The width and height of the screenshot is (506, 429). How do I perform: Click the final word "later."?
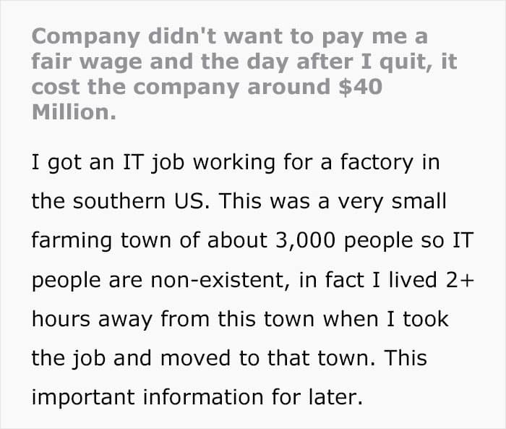click(x=335, y=397)
